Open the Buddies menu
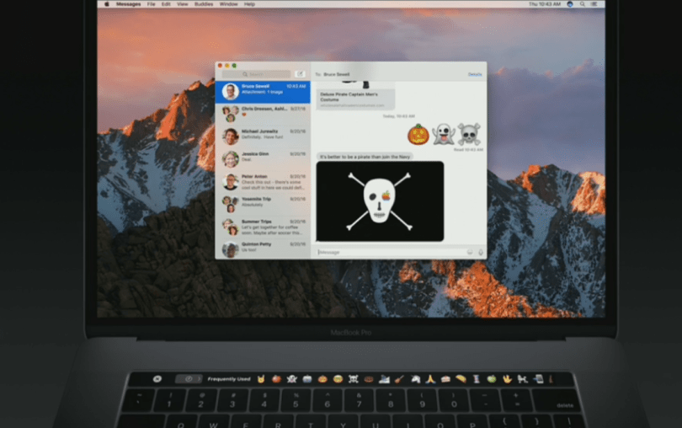The image size is (682, 428). click(x=204, y=4)
